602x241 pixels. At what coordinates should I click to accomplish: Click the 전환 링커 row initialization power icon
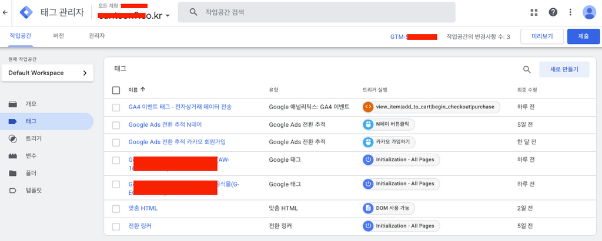pos(368,226)
